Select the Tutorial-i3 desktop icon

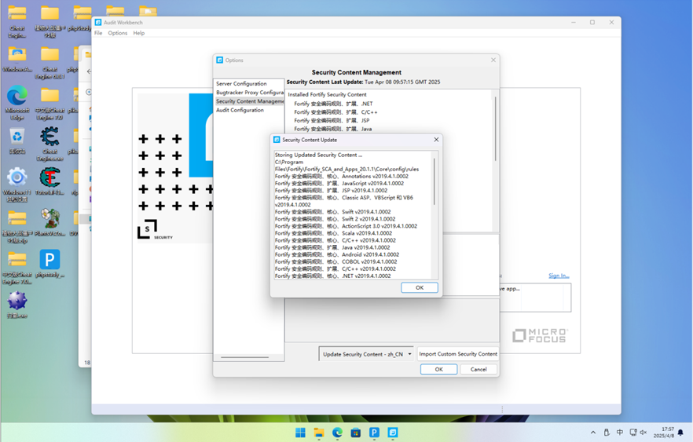50,181
